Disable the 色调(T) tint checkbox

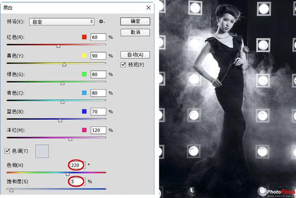pos(7,151)
